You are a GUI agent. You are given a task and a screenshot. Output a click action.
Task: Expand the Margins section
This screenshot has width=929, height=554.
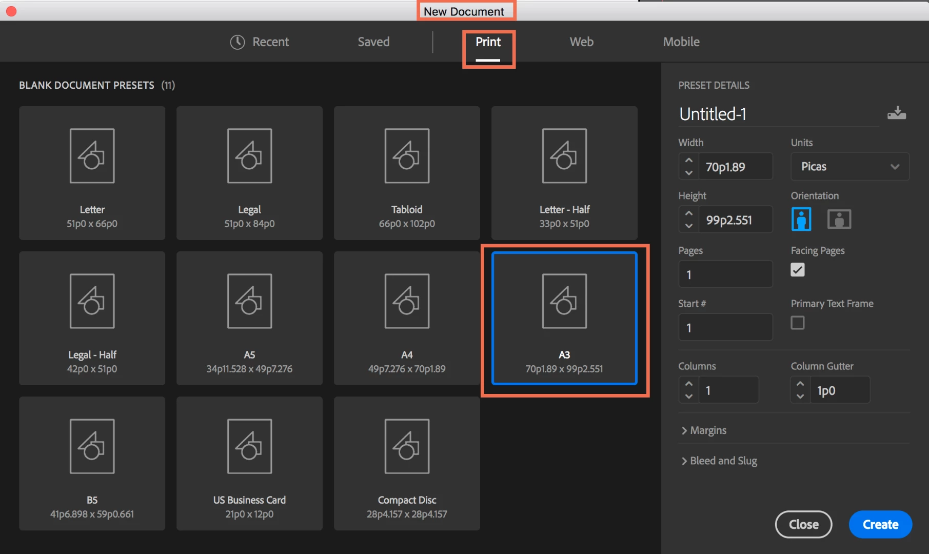(x=704, y=430)
